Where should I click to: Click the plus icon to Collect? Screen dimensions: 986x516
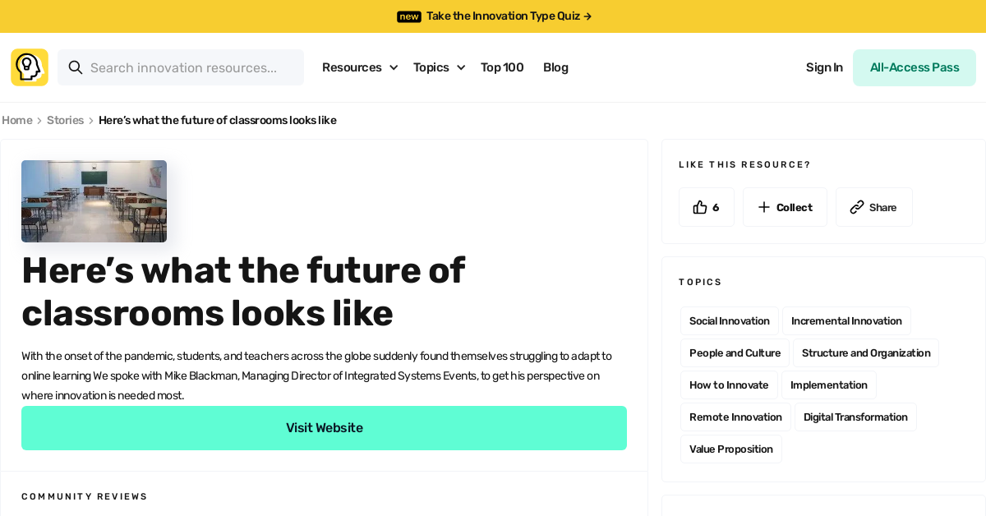click(764, 207)
